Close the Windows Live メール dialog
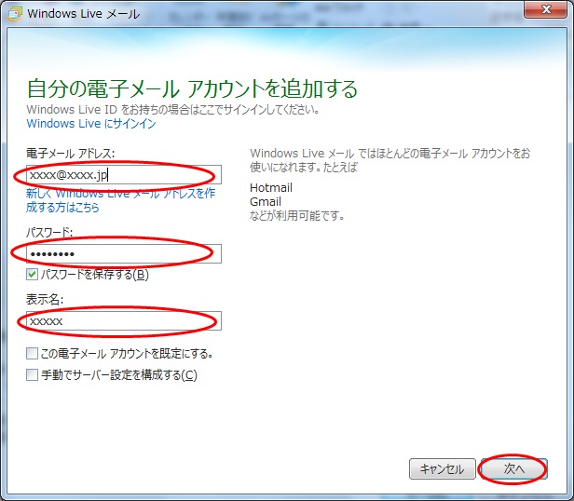The height and width of the screenshot is (501, 574). [545, 8]
